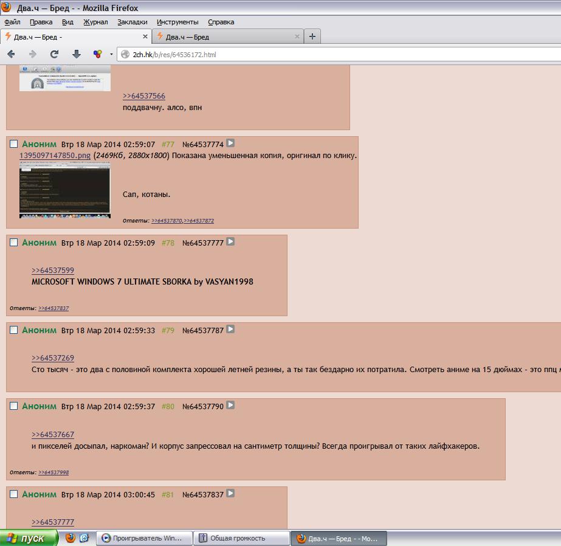Click the text поддвачну. алсо, впн

point(162,108)
